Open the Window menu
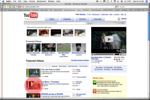This screenshot has height=100, width=150. click(51, 1)
